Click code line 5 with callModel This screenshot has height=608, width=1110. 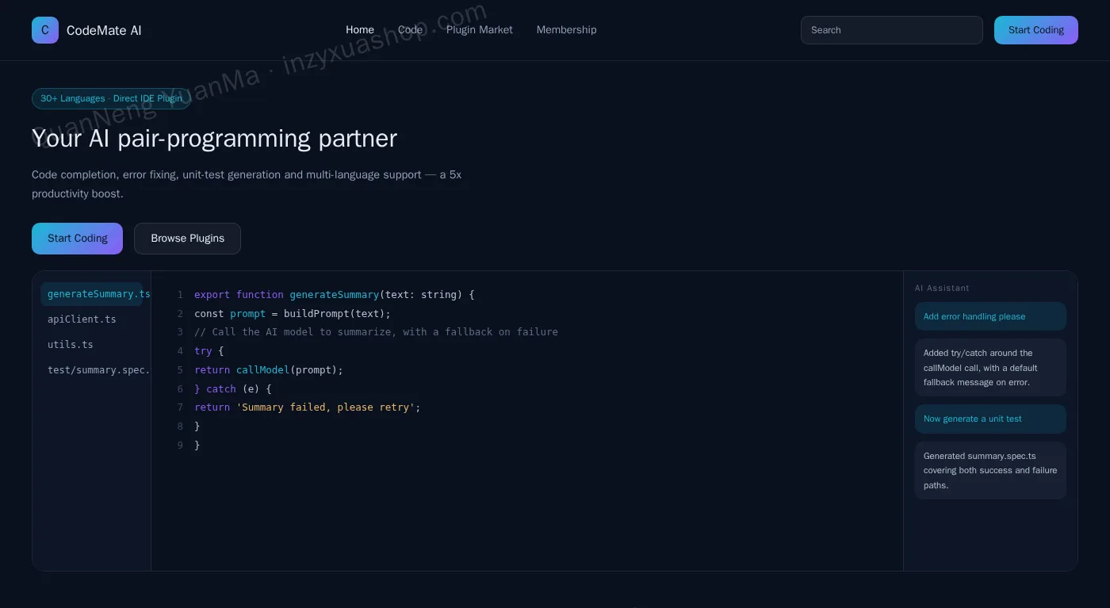coord(269,369)
